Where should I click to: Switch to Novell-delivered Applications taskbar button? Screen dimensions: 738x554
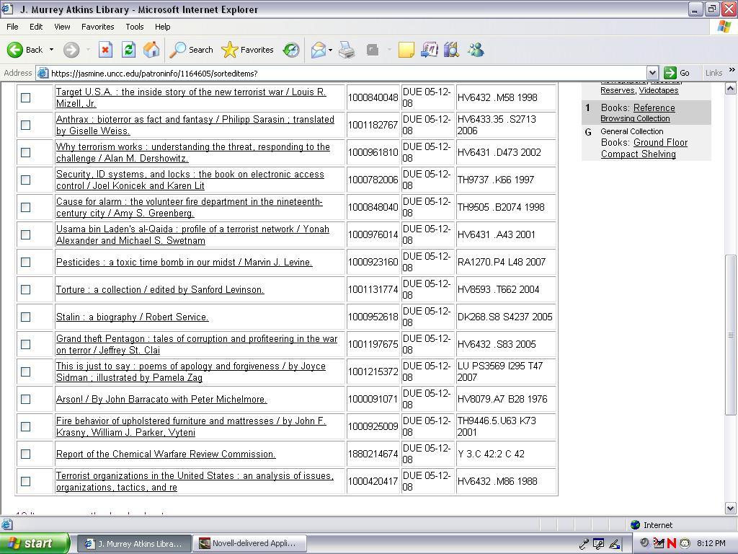click(x=249, y=543)
